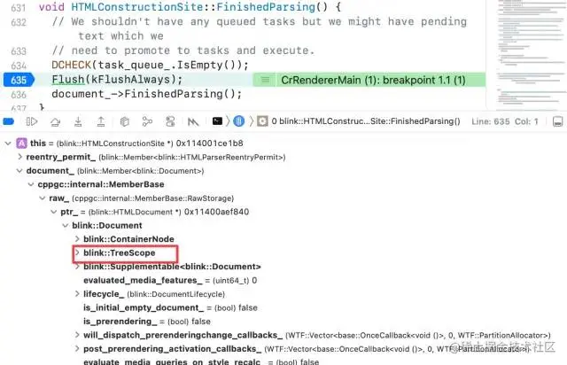Click the CrRendererMain breakpoint 1.1 annotation

pyautogui.click(x=373, y=80)
